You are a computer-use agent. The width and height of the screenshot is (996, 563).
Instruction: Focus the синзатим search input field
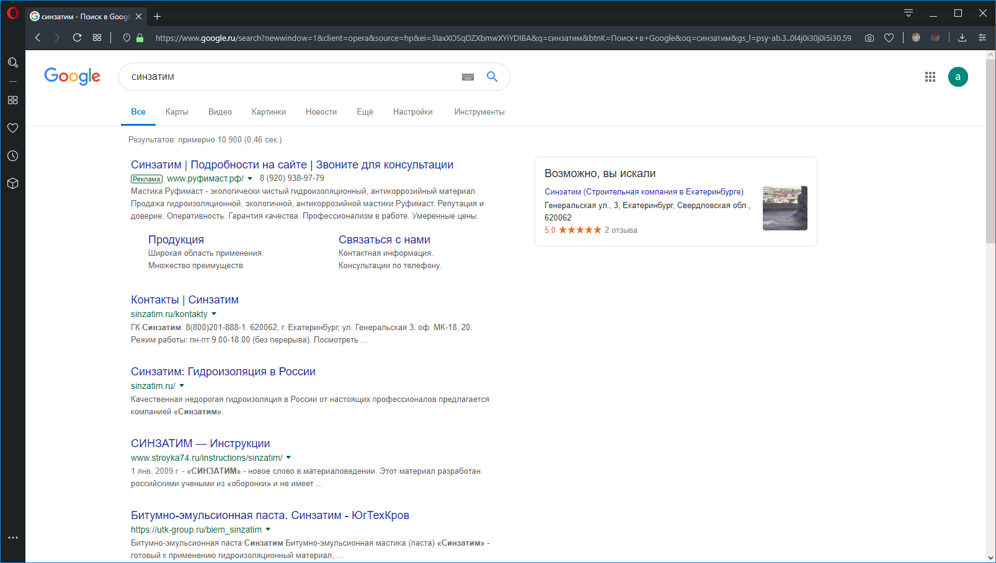pyautogui.click(x=291, y=77)
